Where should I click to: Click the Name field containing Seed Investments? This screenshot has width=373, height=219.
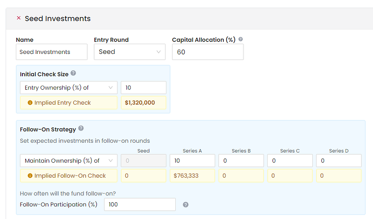(52, 52)
